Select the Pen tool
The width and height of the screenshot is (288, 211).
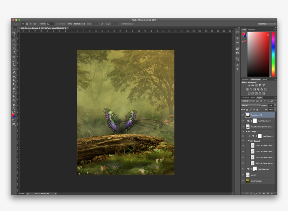click(14, 88)
